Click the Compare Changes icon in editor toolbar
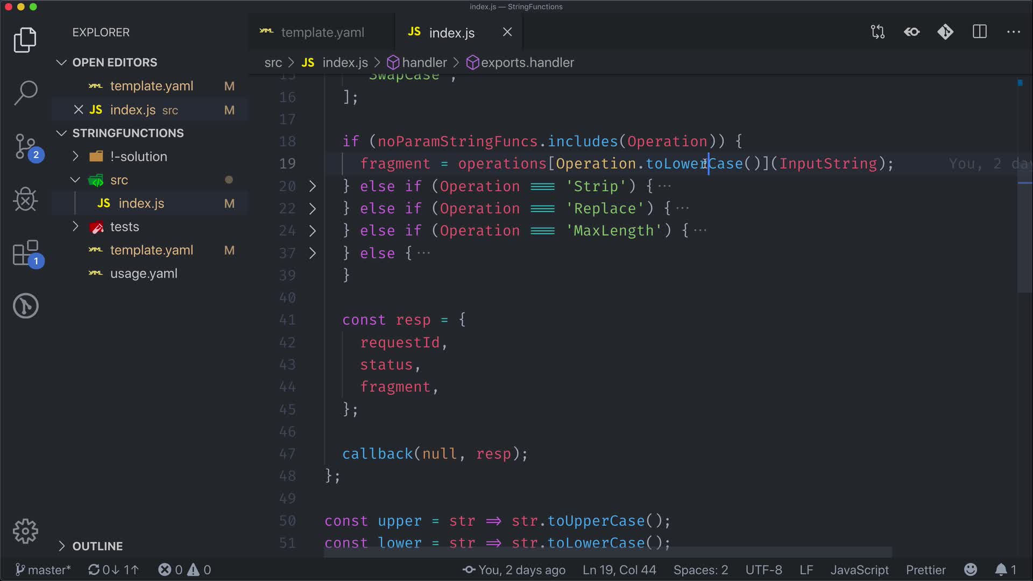This screenshot has height=581, width=1033. coord(878,32)
